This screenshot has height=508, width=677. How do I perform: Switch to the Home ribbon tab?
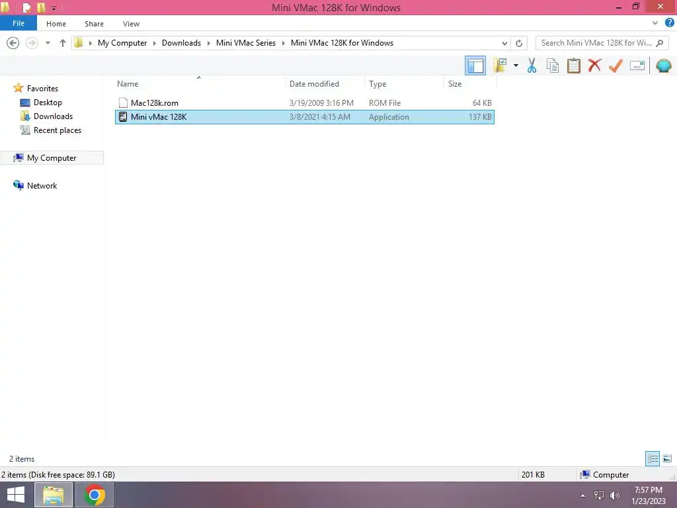[x=56, y=24]
